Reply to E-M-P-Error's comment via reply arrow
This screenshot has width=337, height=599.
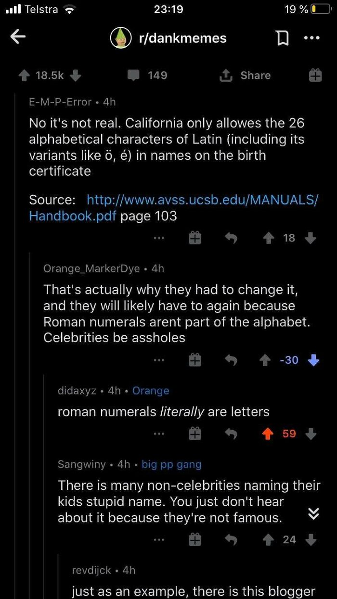point(231,238)
